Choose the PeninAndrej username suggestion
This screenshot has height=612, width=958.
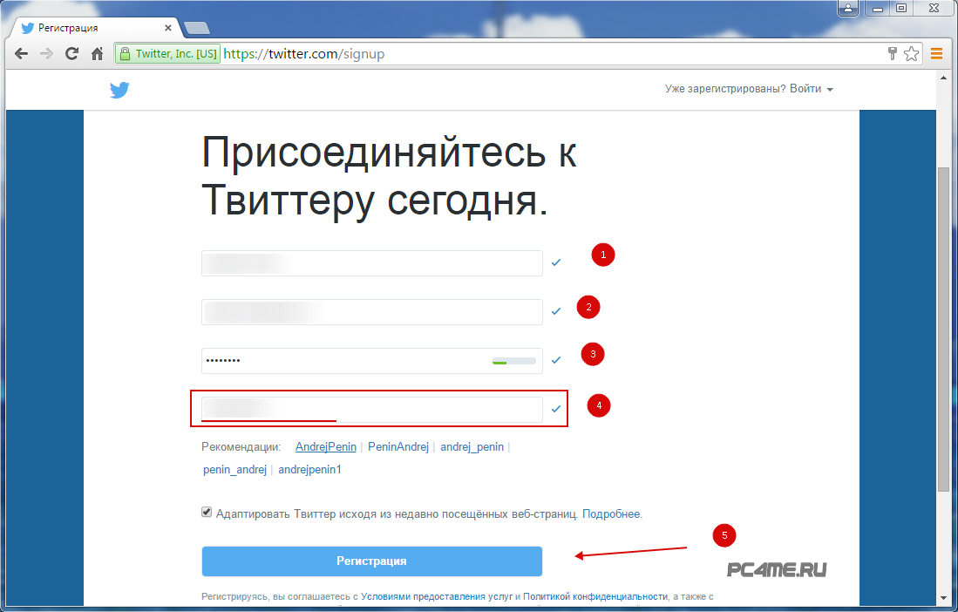pyautogui.click(x=398, y=447)
